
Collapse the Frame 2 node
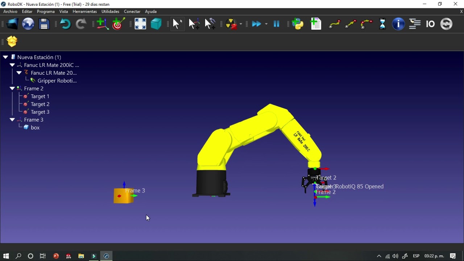12,88
